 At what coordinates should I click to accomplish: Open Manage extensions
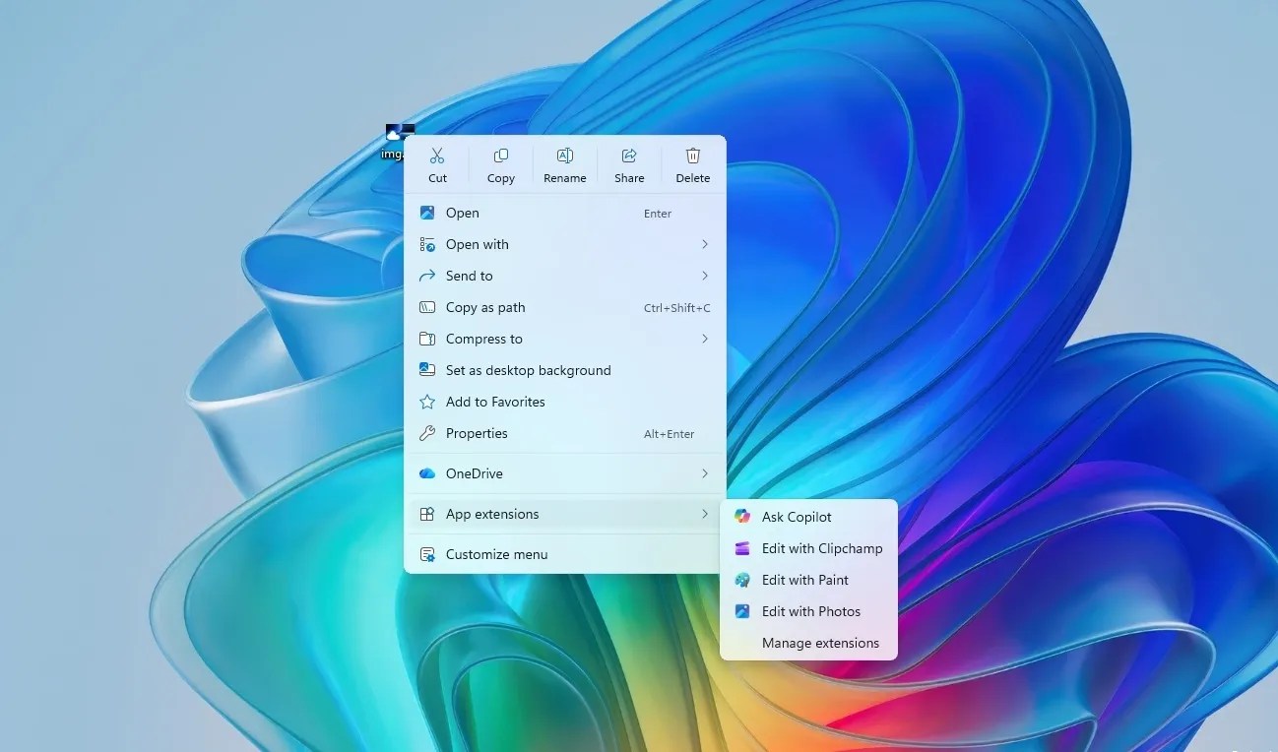click(808, 643)
